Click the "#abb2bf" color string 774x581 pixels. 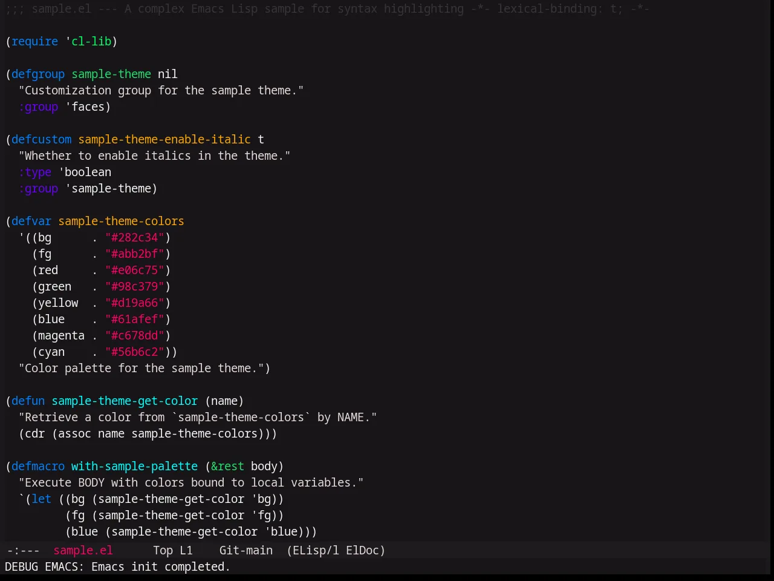135,254
